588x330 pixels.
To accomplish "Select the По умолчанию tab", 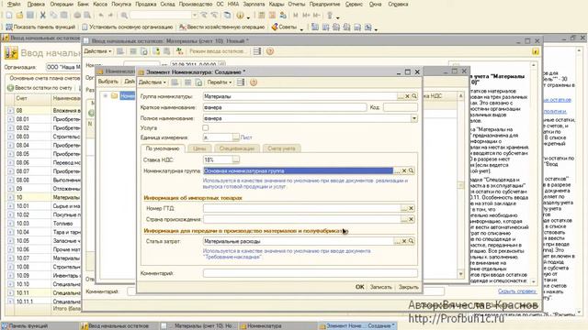I will [163, 148].
